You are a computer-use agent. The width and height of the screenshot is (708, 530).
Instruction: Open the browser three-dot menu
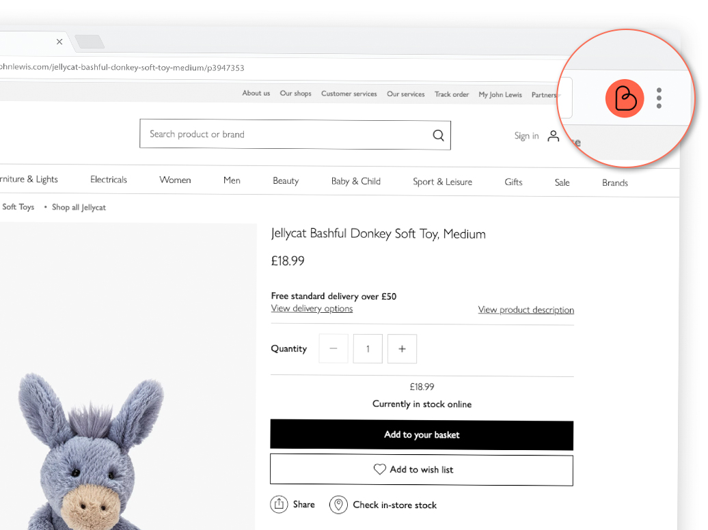click(x=659, y=98)
